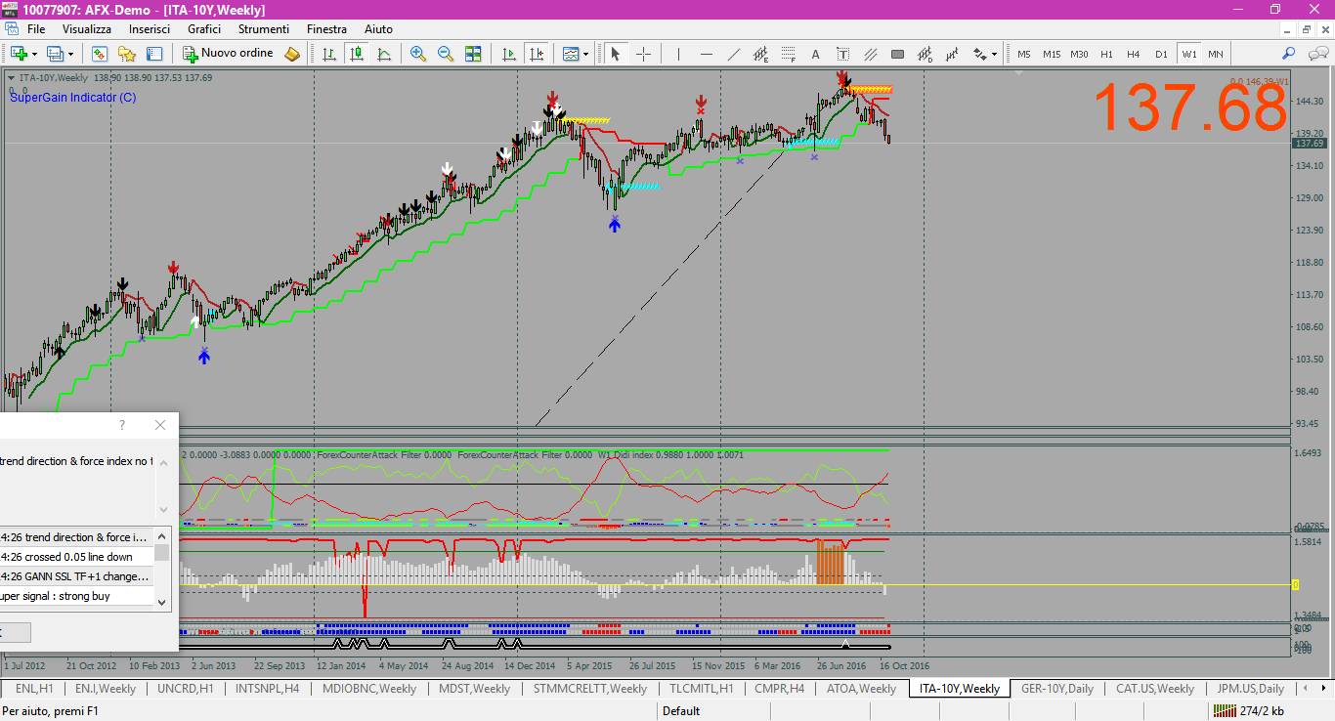Open the Visualizza menu
The width and height of the screenshot is (1335, 721).
click(x=87, y=29)
